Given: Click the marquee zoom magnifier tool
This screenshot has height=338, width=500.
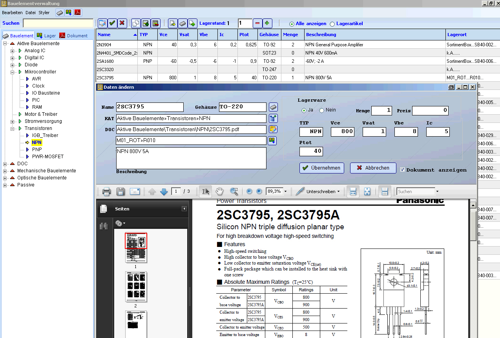Looking at the screenshot, I should pos(234,192).
